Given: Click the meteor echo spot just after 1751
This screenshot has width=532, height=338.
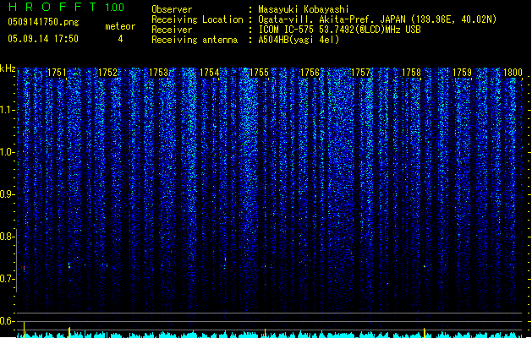Looking at the screenshot, I should click(69, 265).
